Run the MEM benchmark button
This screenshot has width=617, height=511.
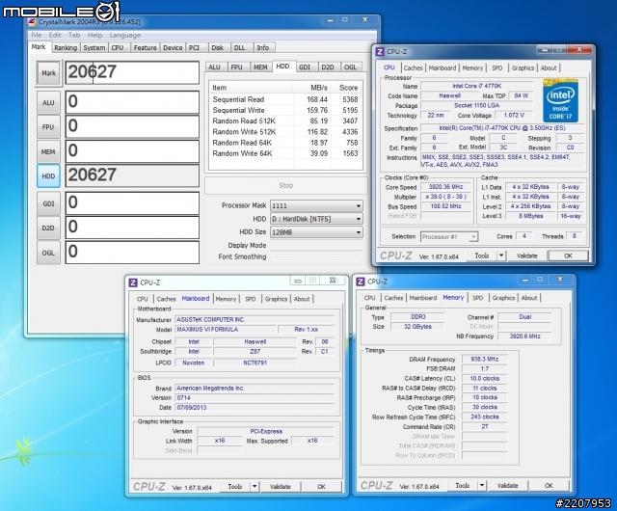pos(48,152)
